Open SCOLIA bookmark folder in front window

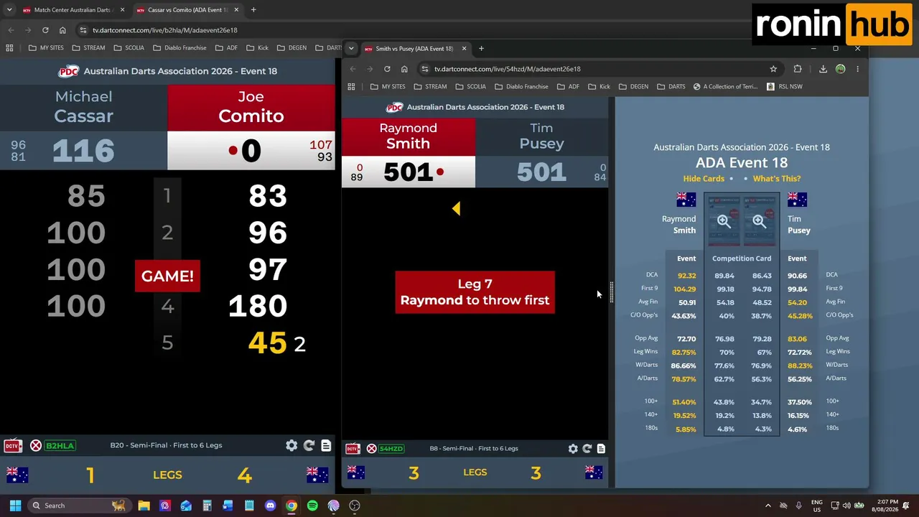click(470, 86)
